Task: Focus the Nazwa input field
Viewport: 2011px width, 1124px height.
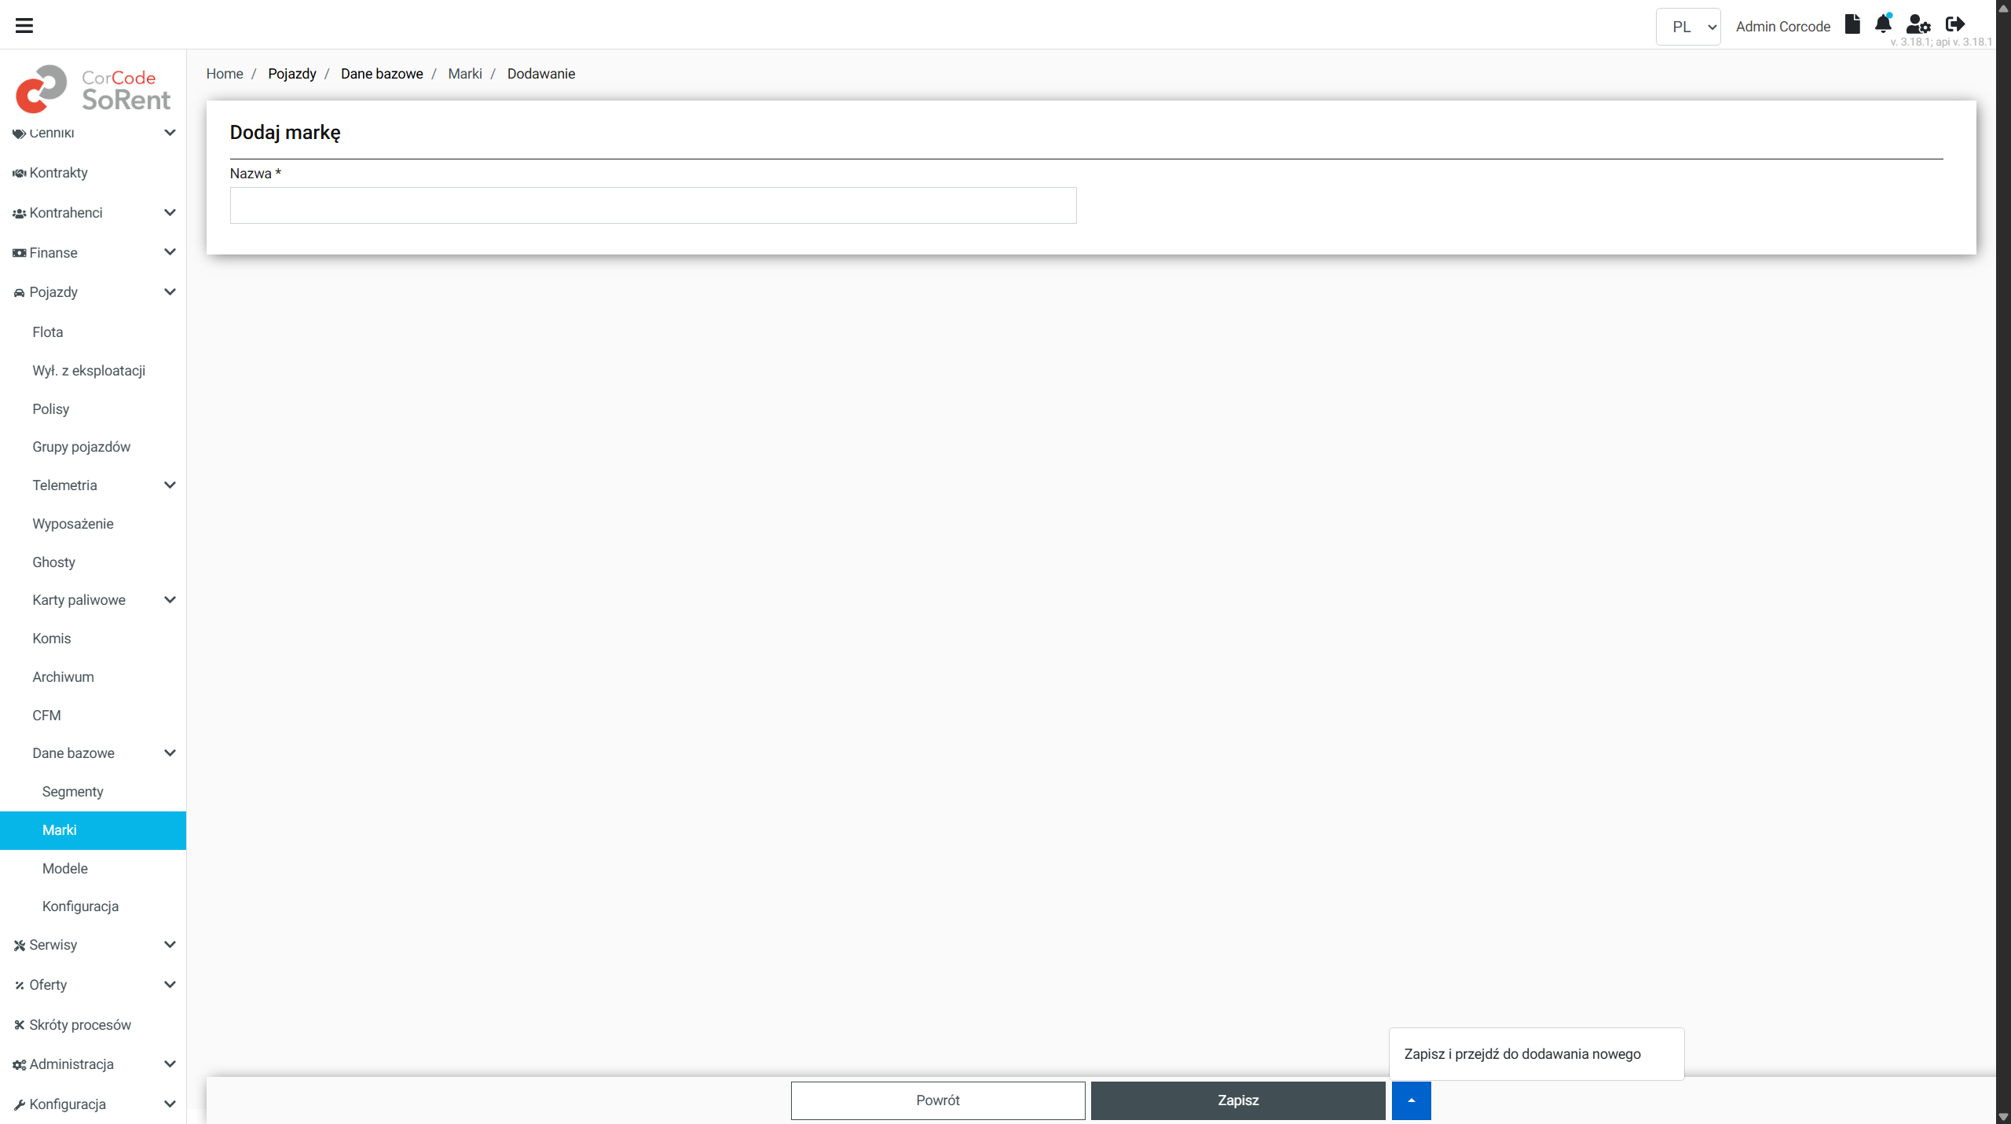Action: pyautogui.click(x=652, y=205)
